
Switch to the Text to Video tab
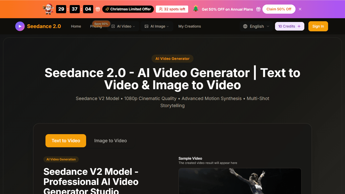66,141
